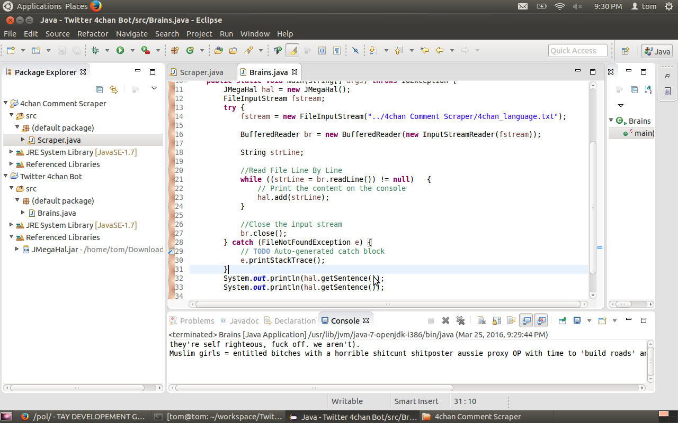Click the Open Perspective icon
678x423 pixels.
coord(626,51)
